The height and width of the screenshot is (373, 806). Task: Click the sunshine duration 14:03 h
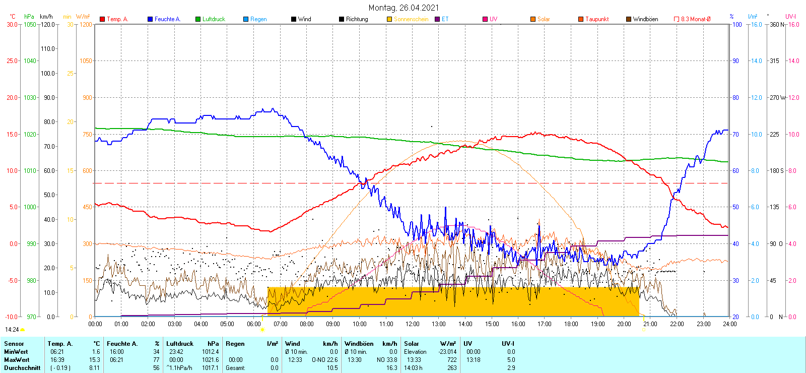click(x=413, y=368)
